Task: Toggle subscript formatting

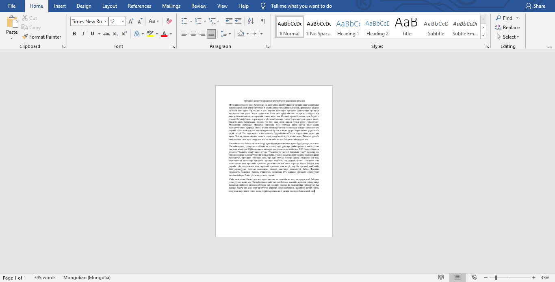Action: 115,34
